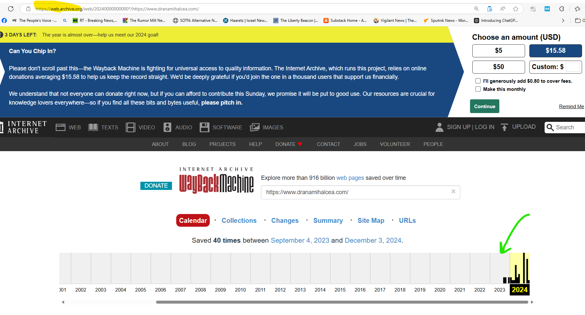The image size is (585, 315).
Task: Click the timeline's left scroll arrow
Action: tap(63, 302)
